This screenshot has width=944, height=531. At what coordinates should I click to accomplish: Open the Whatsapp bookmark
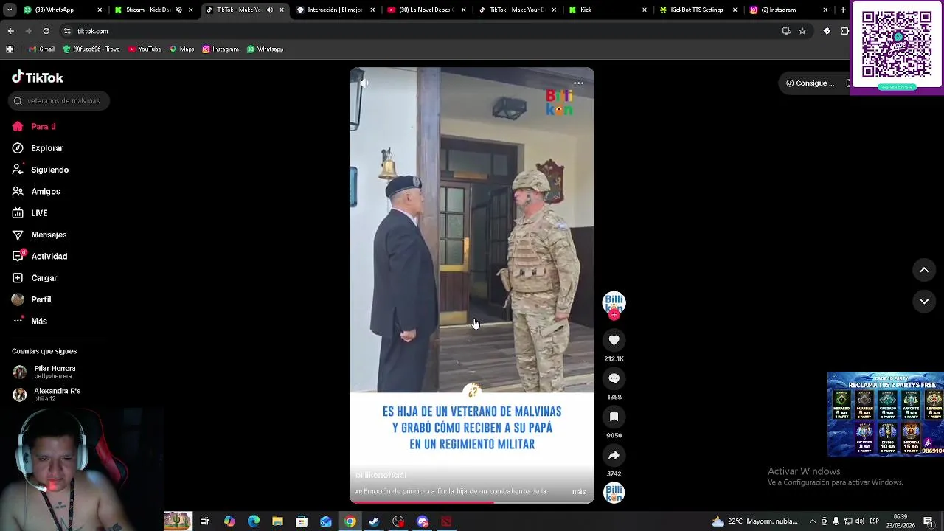pyautogui.click(x=265, y=49)
